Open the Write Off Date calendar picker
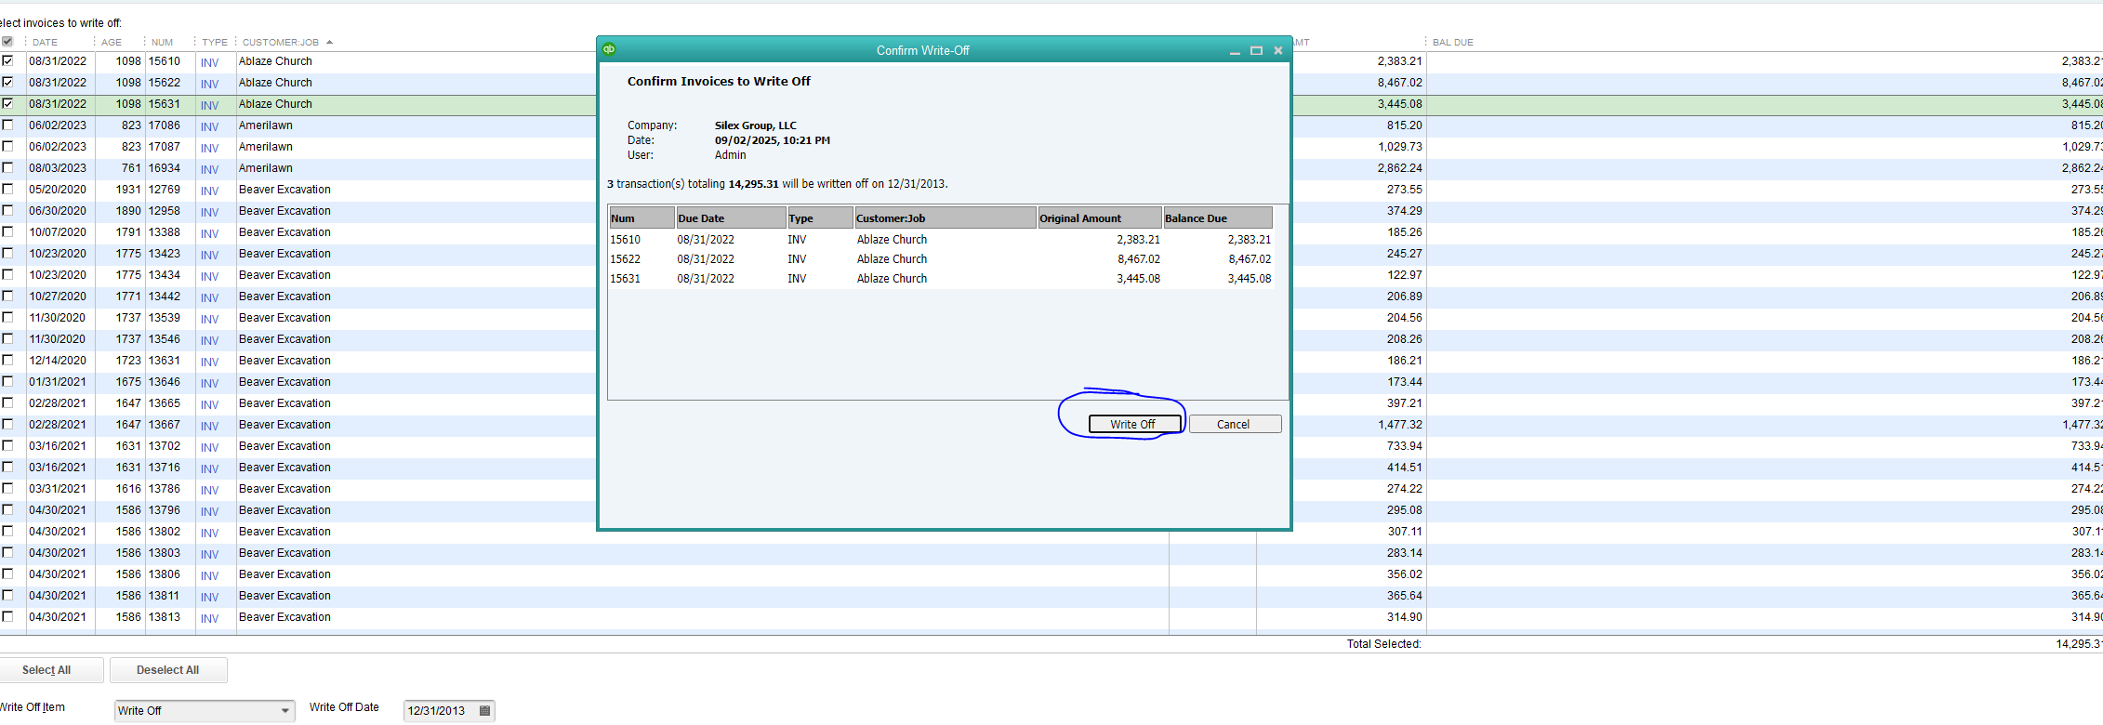The image size is (2103, 725). (484, 711)
